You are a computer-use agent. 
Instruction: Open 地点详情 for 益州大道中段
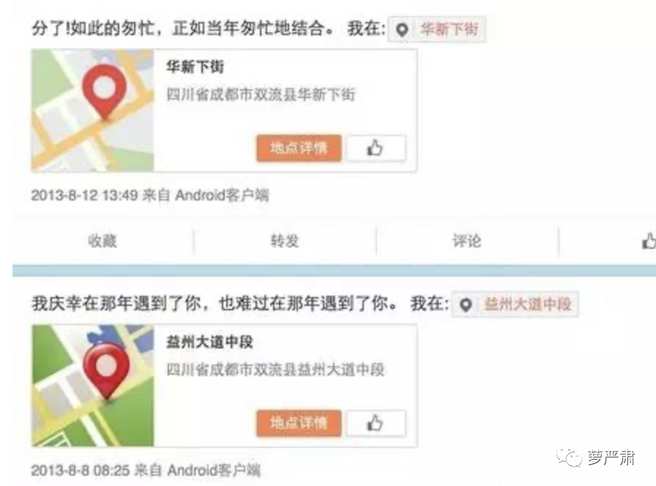tap(299, 423)
